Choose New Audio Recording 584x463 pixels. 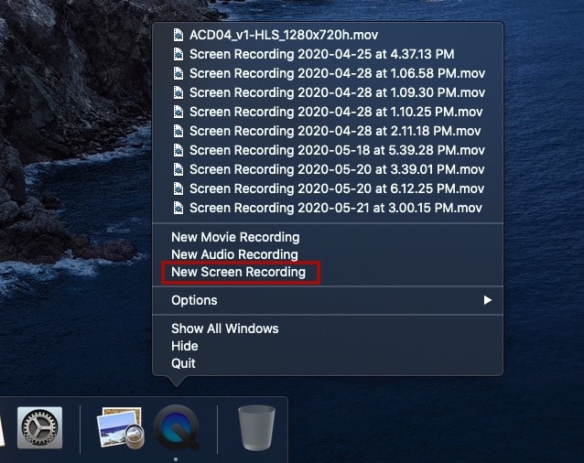[234, 254]
